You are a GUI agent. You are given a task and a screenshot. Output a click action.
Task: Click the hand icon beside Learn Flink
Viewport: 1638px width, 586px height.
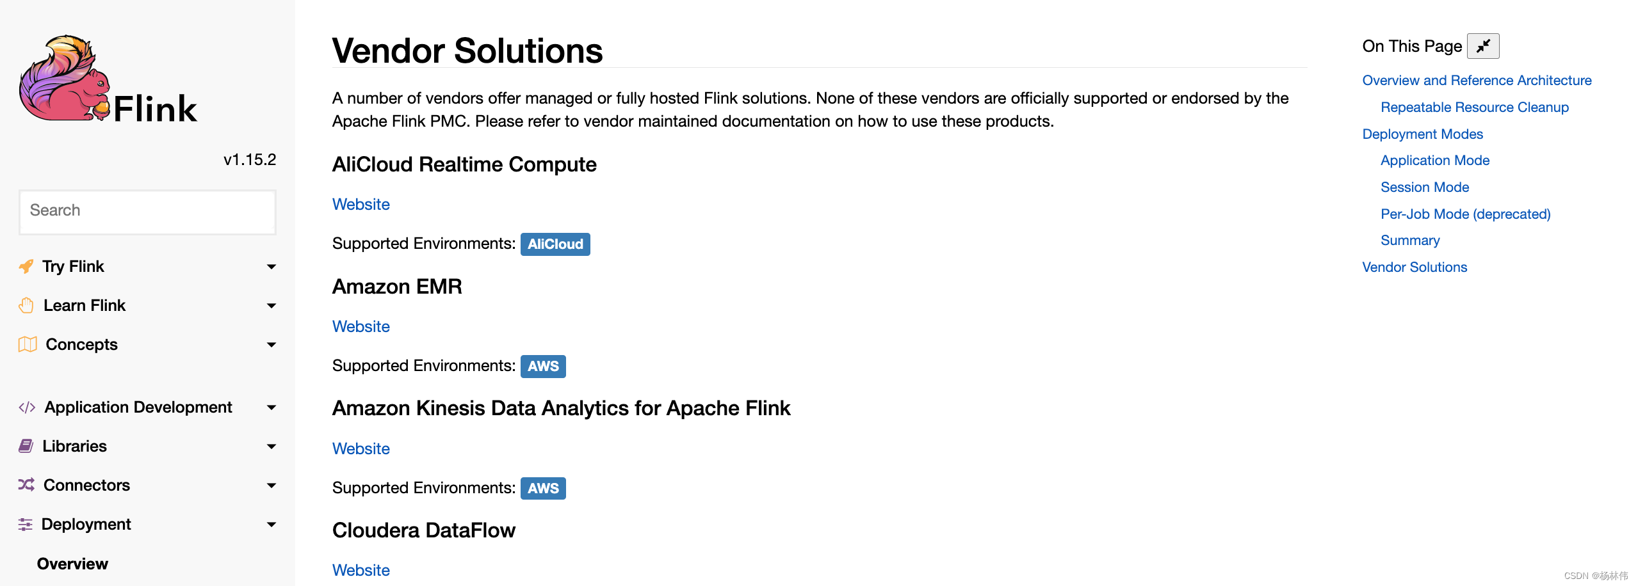pos(26,306)
